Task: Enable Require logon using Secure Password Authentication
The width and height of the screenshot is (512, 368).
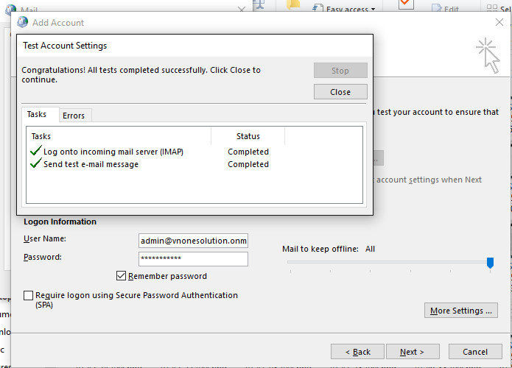Action: 29,295
